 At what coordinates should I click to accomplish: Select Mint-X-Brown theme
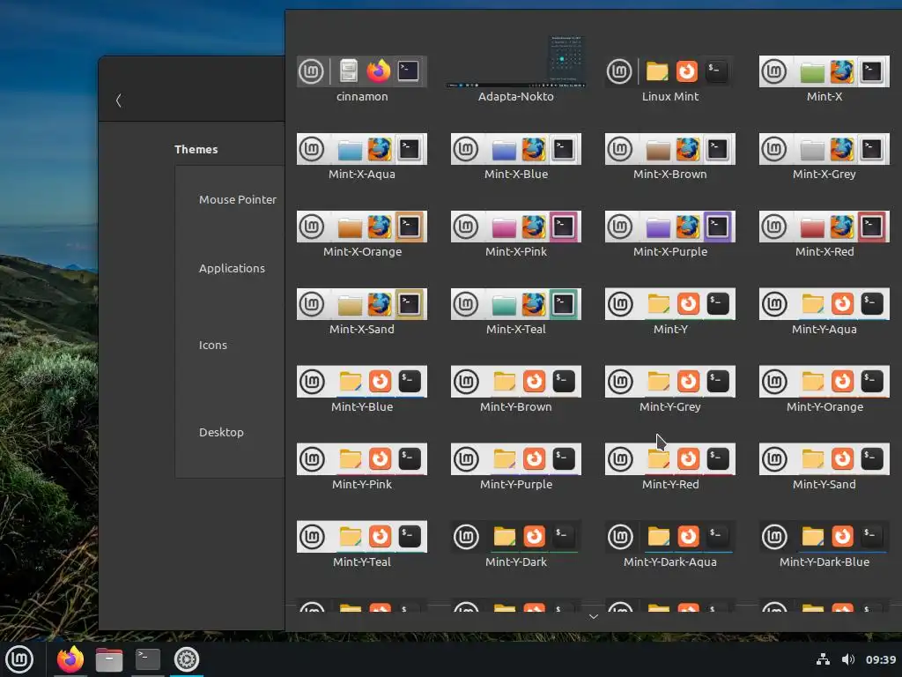pos(670,149)
